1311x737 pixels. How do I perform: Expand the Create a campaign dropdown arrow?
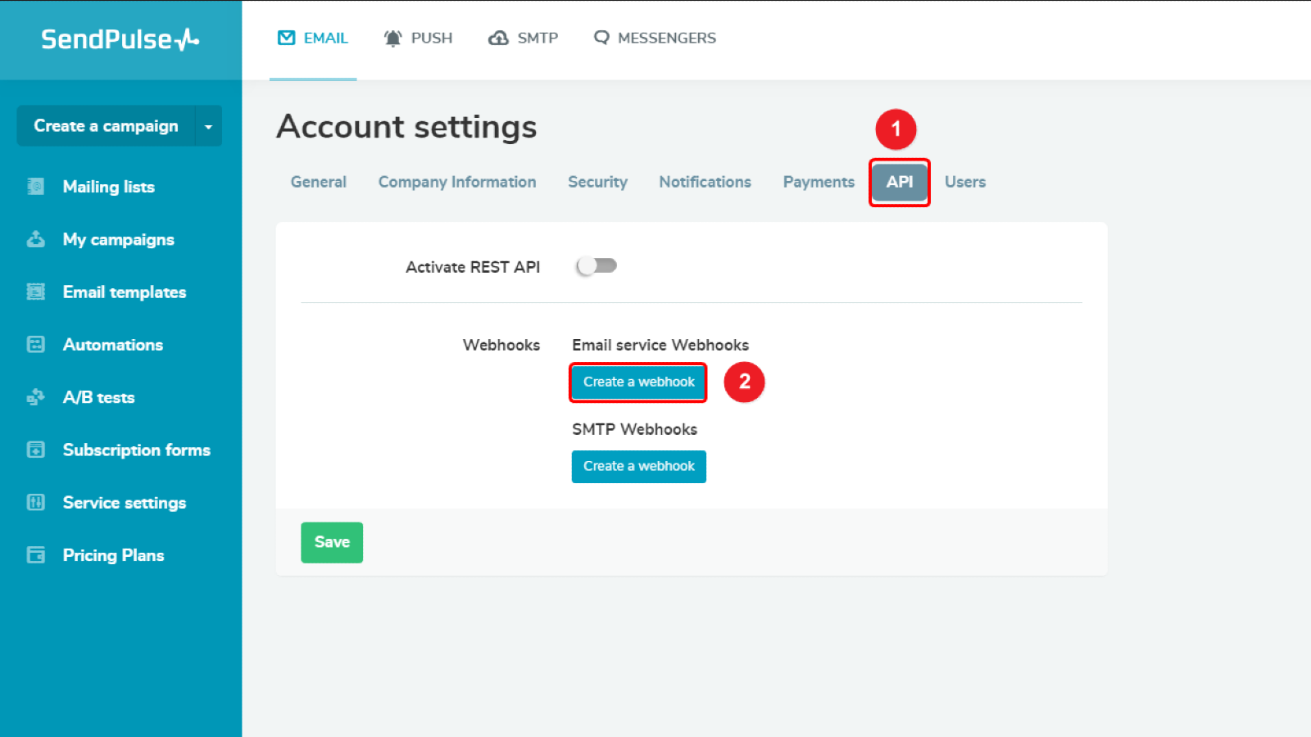[x=208, y=126]
